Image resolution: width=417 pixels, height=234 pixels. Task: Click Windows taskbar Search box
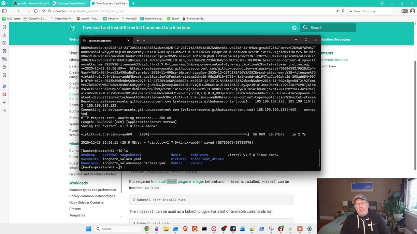pyautogui.click(x=117, y=229)
